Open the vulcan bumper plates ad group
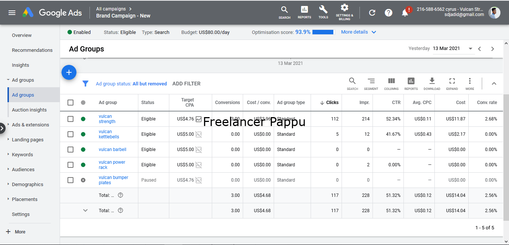 coord(113,180)
